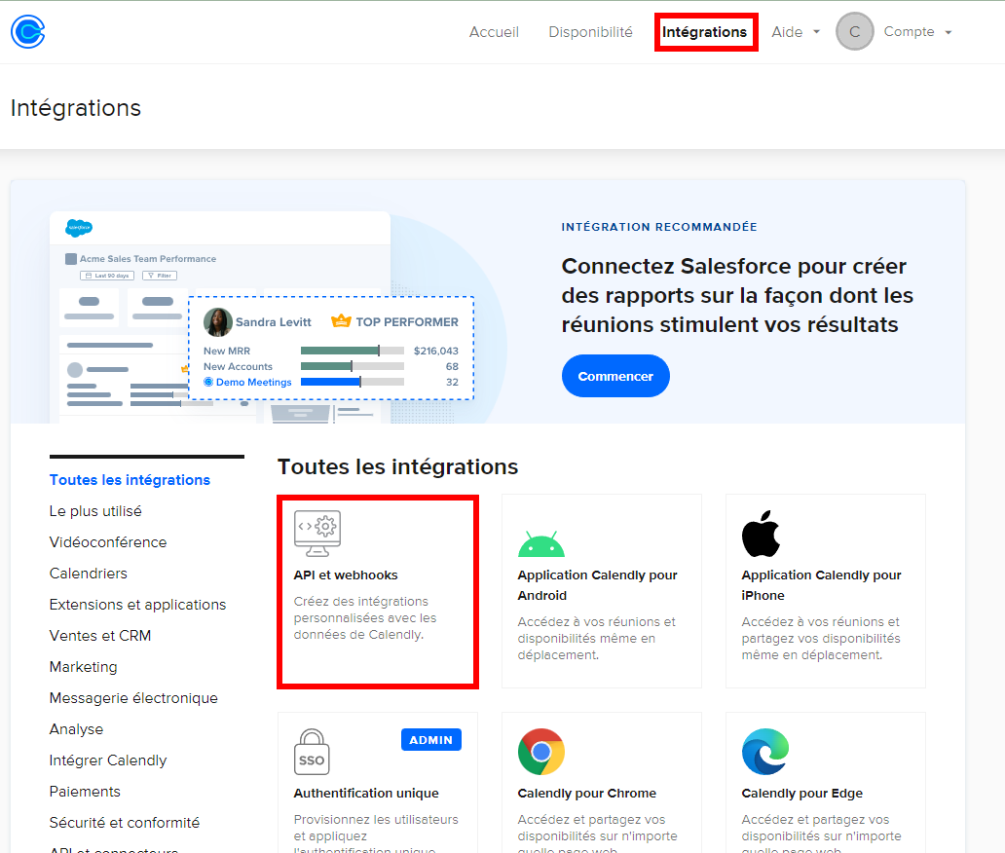Open Calendly pour Edge card title

tap(801, 793)
